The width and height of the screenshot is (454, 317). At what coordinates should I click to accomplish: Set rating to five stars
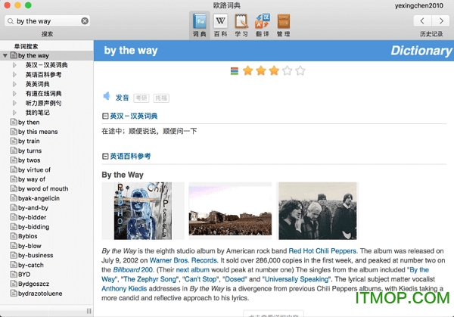[x=300, y=71]
